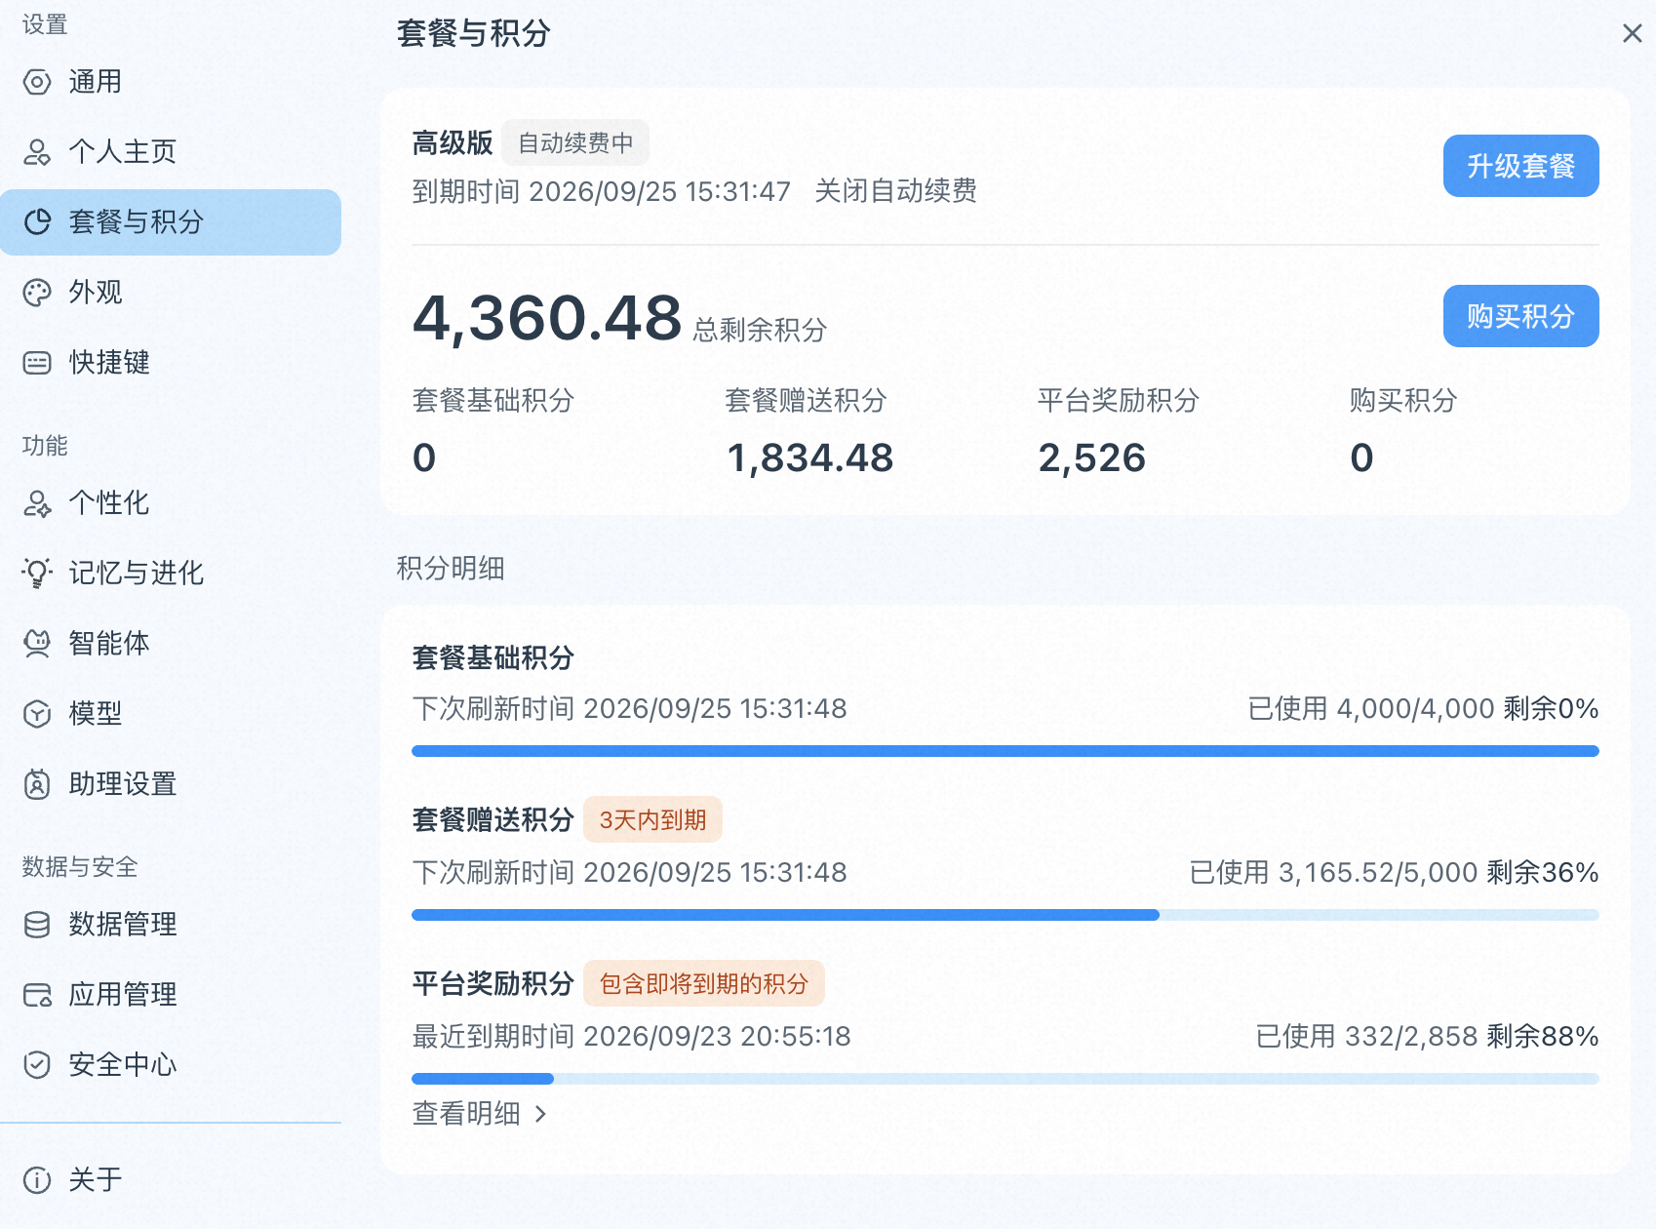Click the 包含即将到期的积分 tag

click(x=704, y=983)
